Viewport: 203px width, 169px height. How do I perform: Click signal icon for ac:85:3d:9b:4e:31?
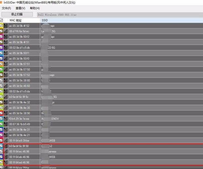(6, 130)
